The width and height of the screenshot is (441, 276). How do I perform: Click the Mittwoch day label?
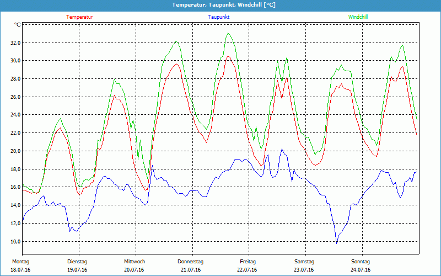click(x=135, y=262)
